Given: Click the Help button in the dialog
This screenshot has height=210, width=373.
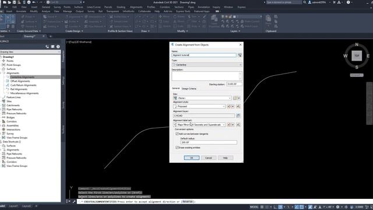Looking at the screenshot, I should click(x=226, y=158).
